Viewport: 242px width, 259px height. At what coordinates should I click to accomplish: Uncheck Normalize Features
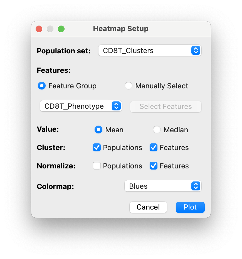pos(153,166)
